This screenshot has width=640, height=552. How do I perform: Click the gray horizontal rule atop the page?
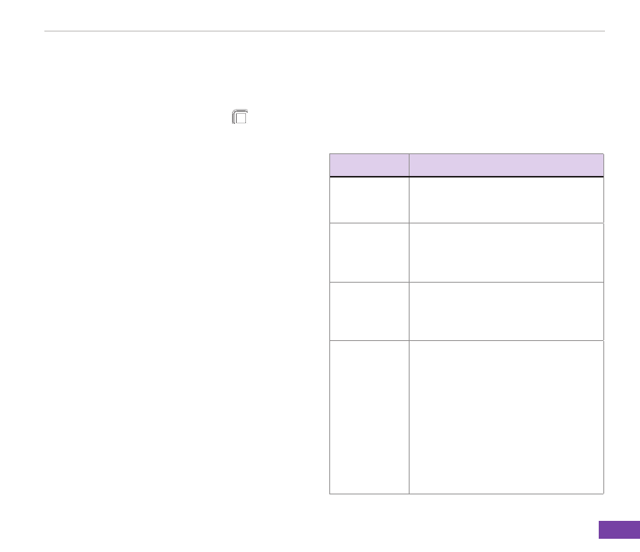pos(325,32)
